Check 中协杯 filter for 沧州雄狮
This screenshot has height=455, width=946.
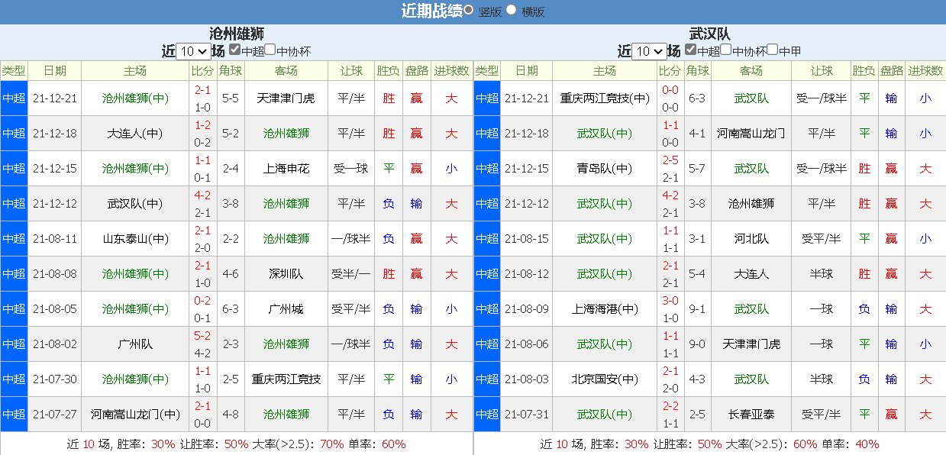coord(270,50)
